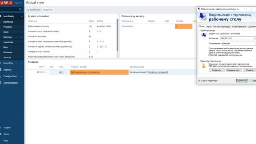Expand the Configuration menu section

coord(22,76)
